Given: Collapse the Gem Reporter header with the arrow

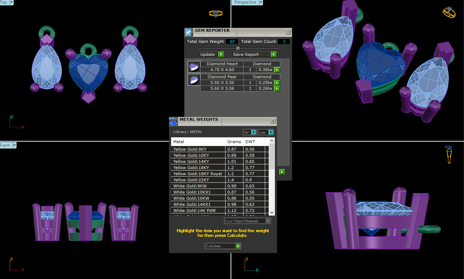Looking at the screenshot, I should tap(238, 48).
